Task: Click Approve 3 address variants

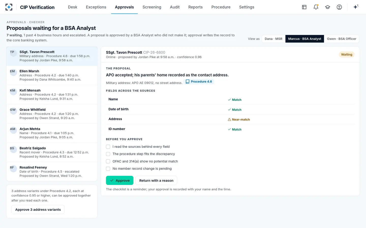Action: coord(38,210)
